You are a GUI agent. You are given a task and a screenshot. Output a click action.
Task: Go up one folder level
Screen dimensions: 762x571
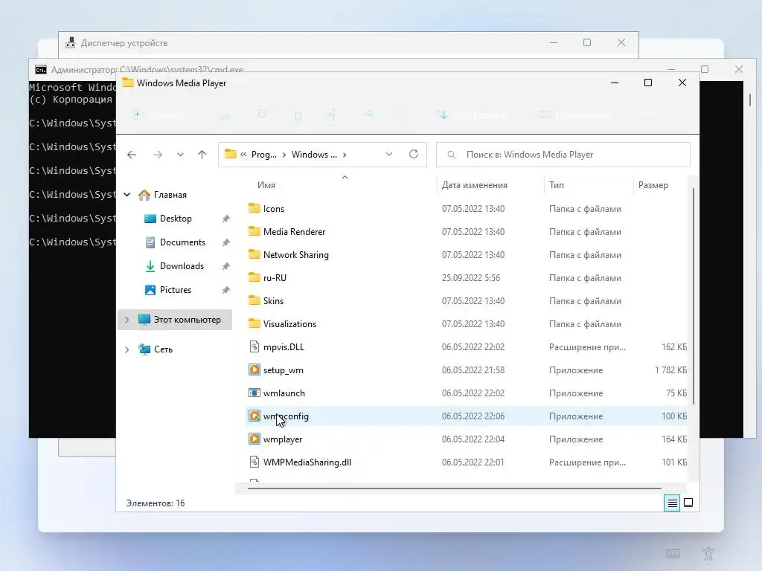(202, 155)
